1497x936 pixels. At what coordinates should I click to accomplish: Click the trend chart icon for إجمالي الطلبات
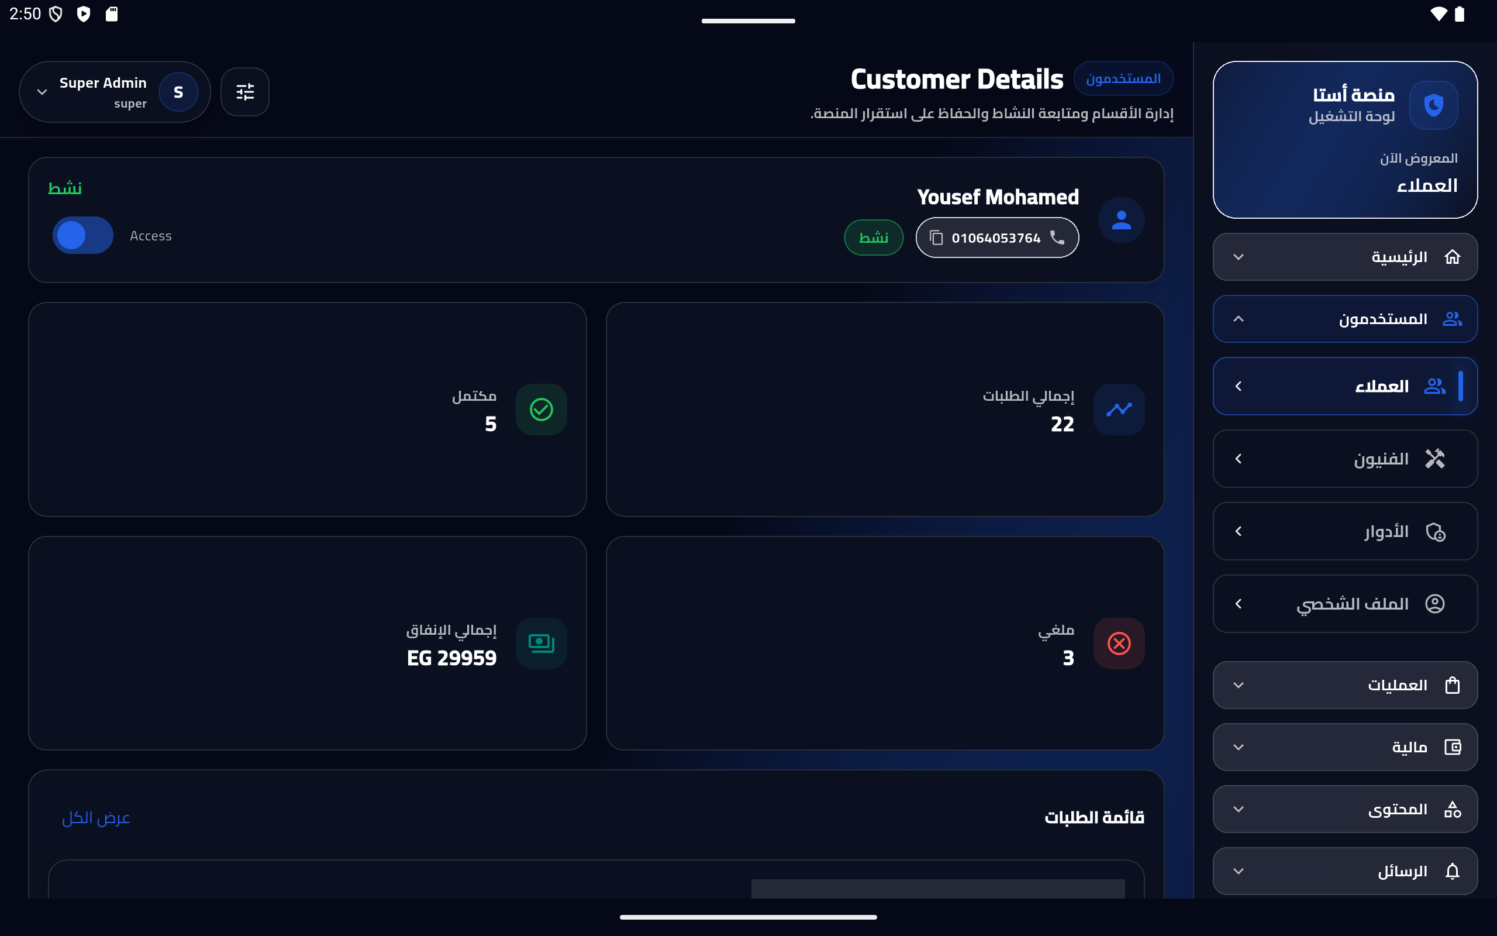(1119, 409)
